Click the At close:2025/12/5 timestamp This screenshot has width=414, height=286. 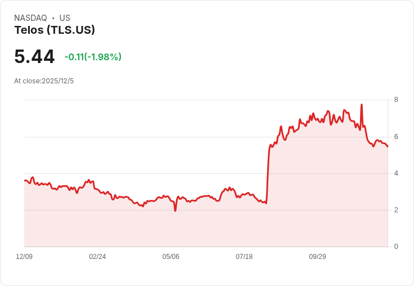tap(44, 81)
